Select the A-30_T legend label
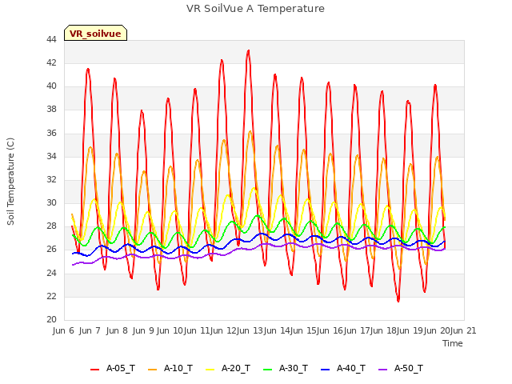Image resolution: width=512 pixels, height=384 pixels. click(x=294, y=368)
